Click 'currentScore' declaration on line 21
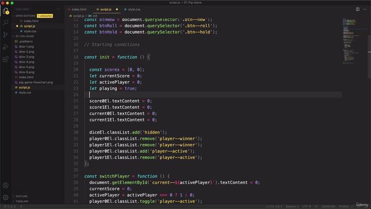 (115, 76)
